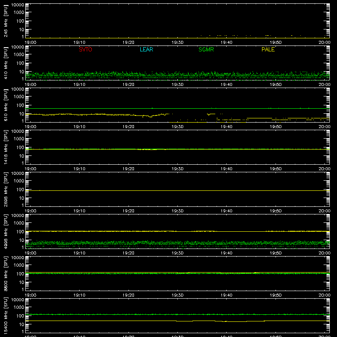Click 19:30 tick label under 245 MHz plot
The image size is (337, 337).
click(177, 43)
